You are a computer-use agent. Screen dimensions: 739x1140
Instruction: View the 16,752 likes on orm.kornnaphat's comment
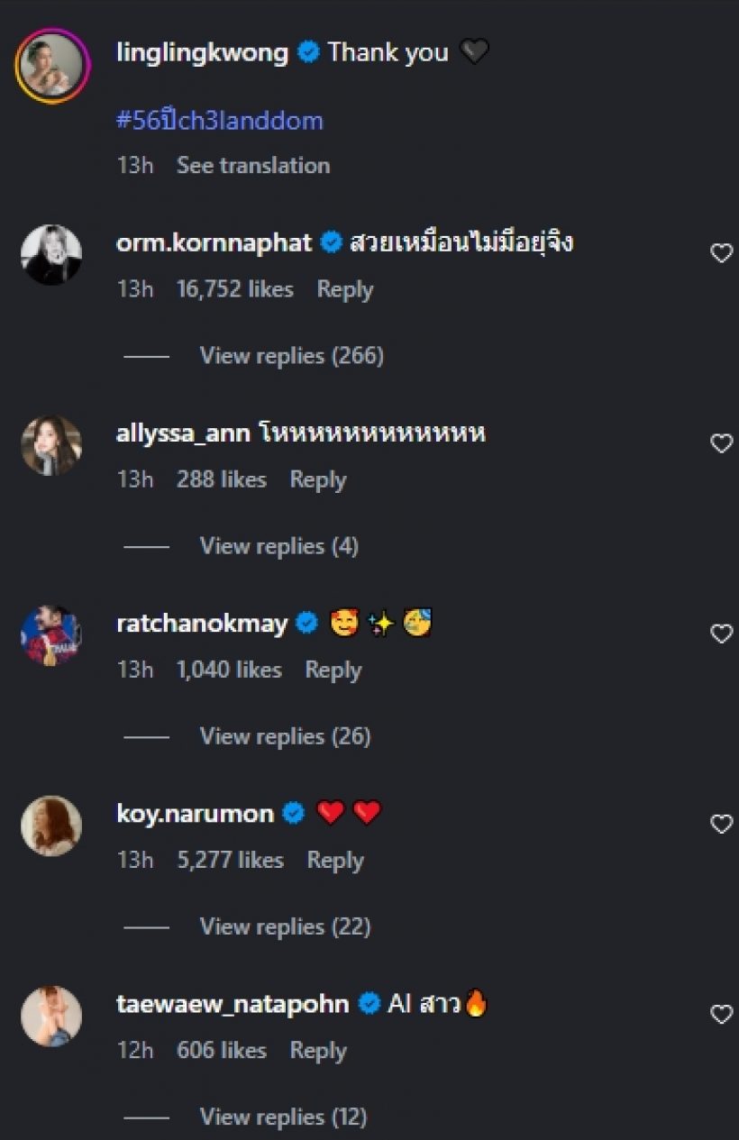(235, 289)
